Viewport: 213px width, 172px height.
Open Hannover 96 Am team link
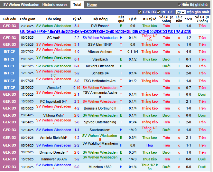[x=54, y=159]
